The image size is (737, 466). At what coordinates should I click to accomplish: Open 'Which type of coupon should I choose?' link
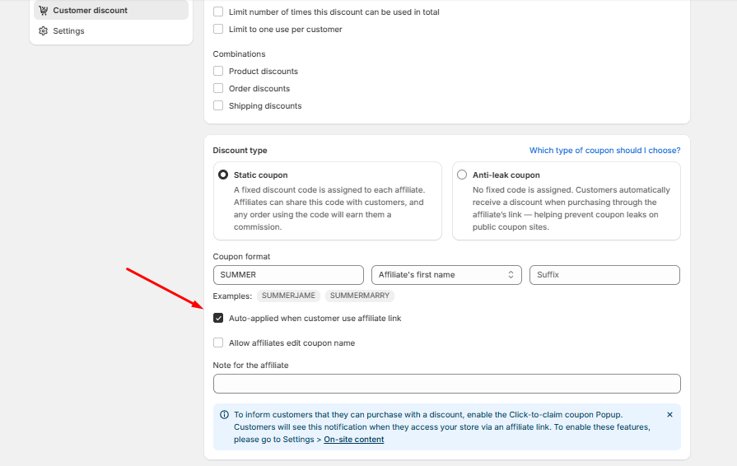[x=604, y=151]
